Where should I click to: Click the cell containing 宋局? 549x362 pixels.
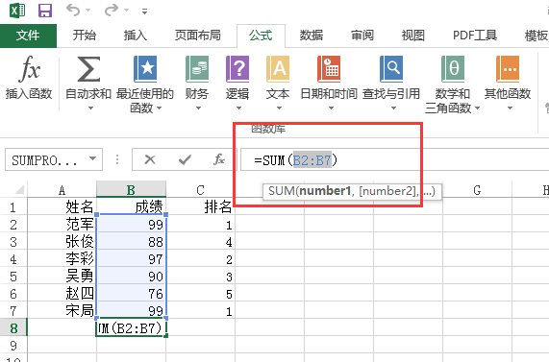coord(62,310)
